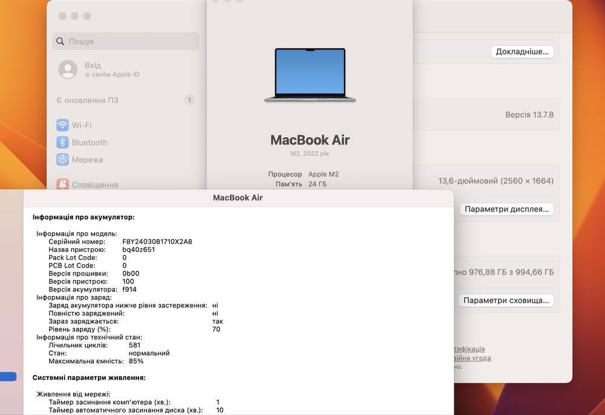Click the Системні параметри живлення heading
Screen dimensions: 605x415
click(89, 378)
